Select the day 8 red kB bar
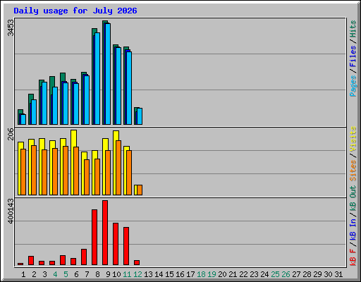The width and height of the screenshot is (361, 282). (94, 238)
